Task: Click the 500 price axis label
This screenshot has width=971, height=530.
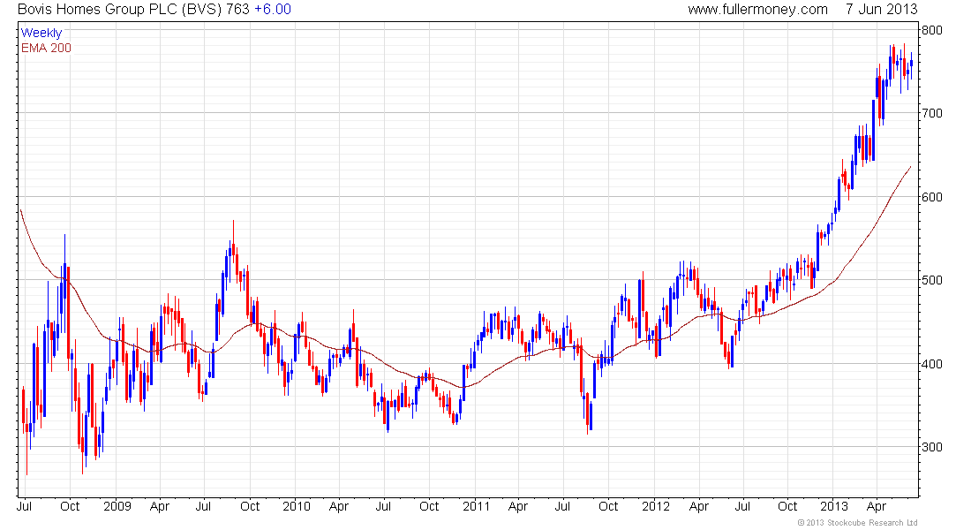Action: tap(932, 280)
